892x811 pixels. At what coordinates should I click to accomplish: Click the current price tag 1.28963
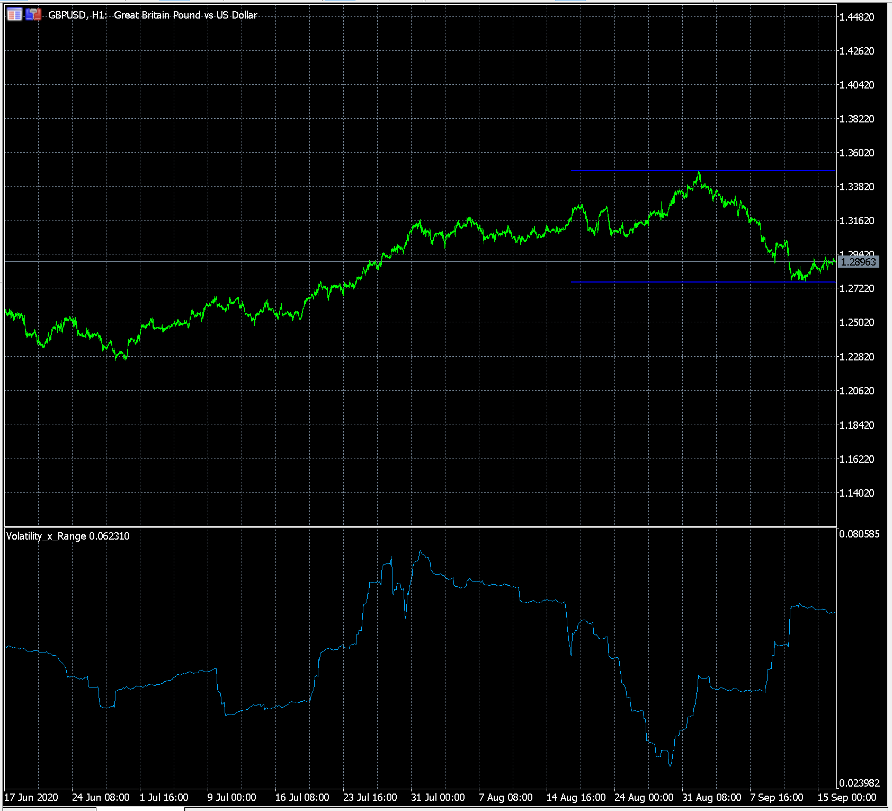pyautogui.click(x=858, y=261)
